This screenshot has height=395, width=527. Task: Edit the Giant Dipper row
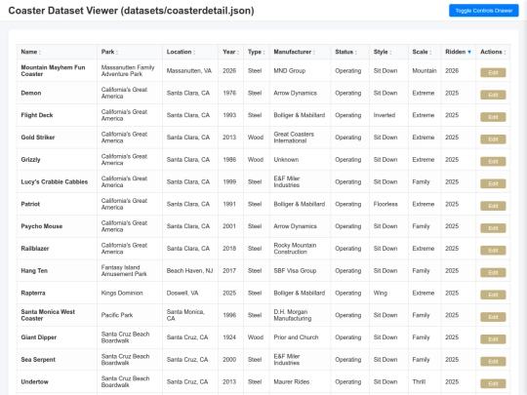493,339
